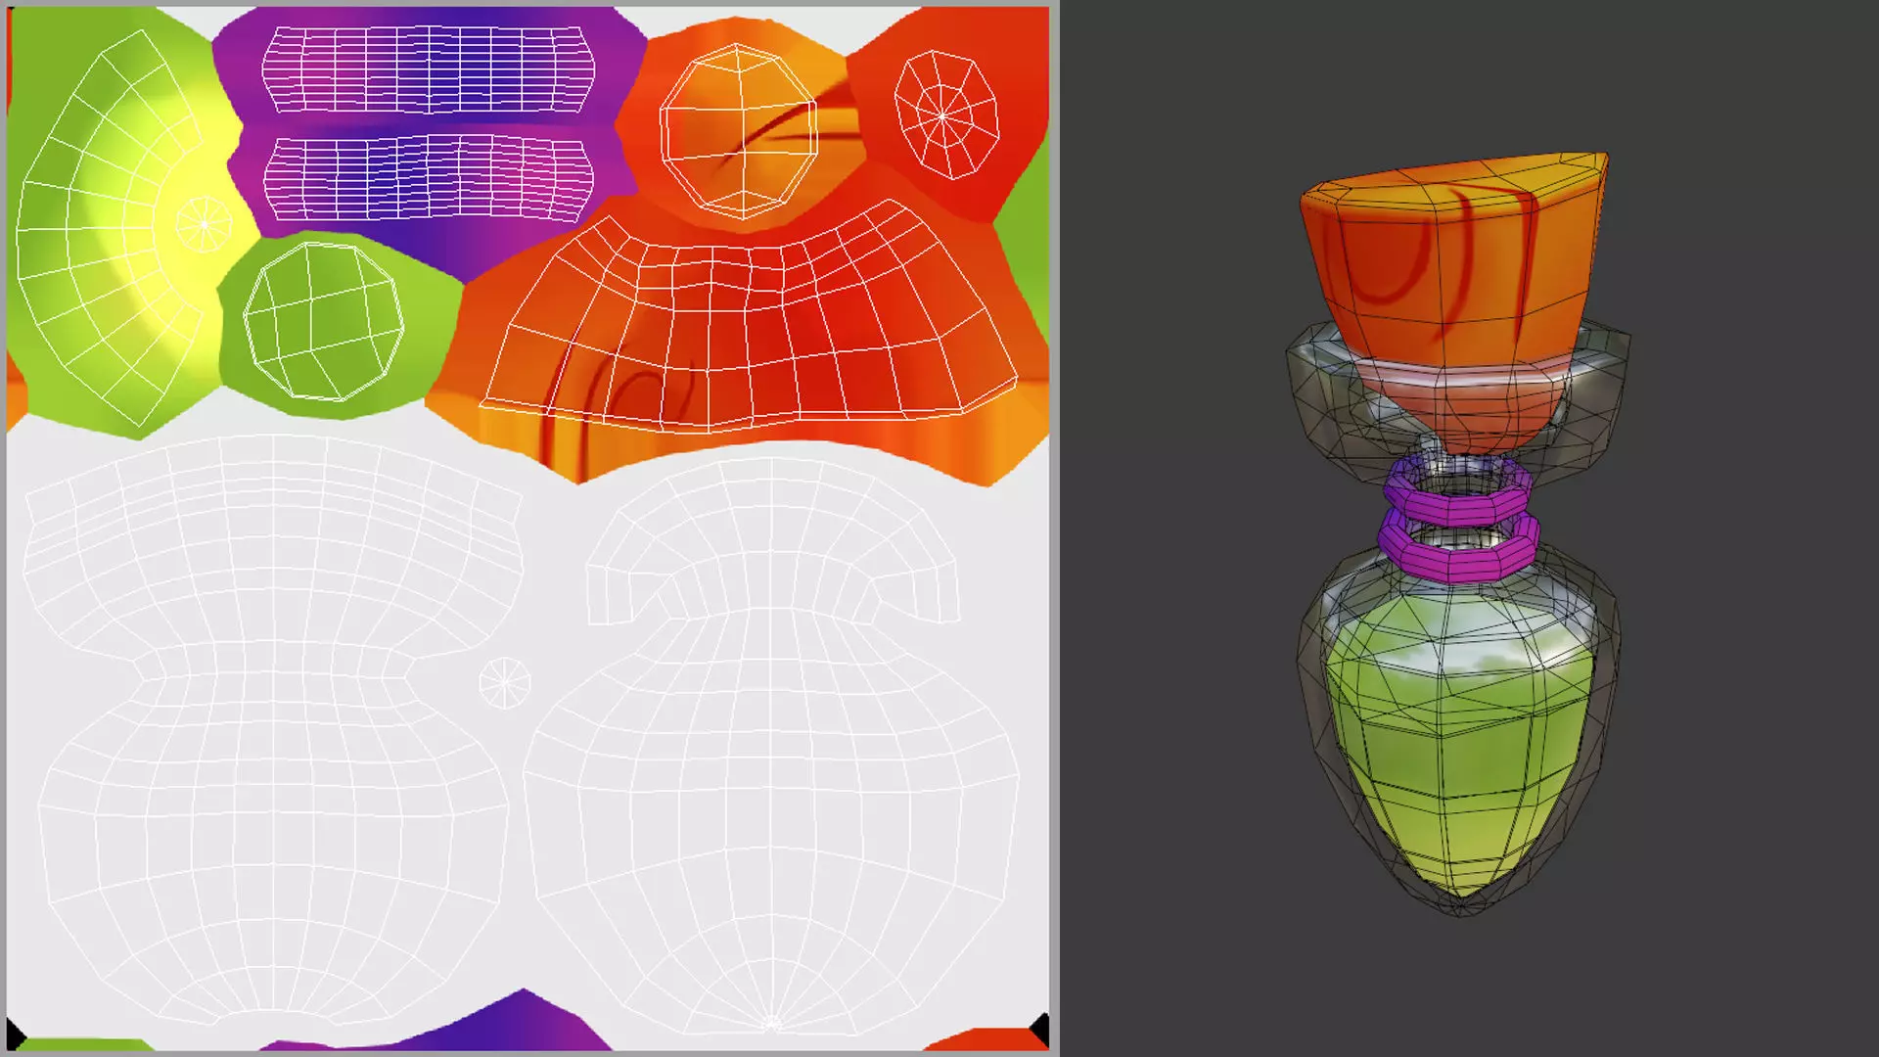Screen dimensions: 1879x1057
Task: Select the small radial circle in unpainted area
Action: [x=505, y=682]
